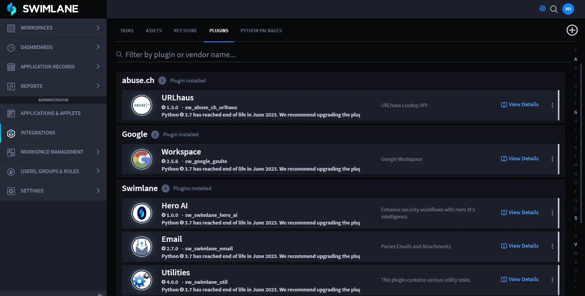Image resolution: width=585 pixels, height=296 pixels.
Task: Expand the Application Records sidebar section
Action: pos(53,67)
